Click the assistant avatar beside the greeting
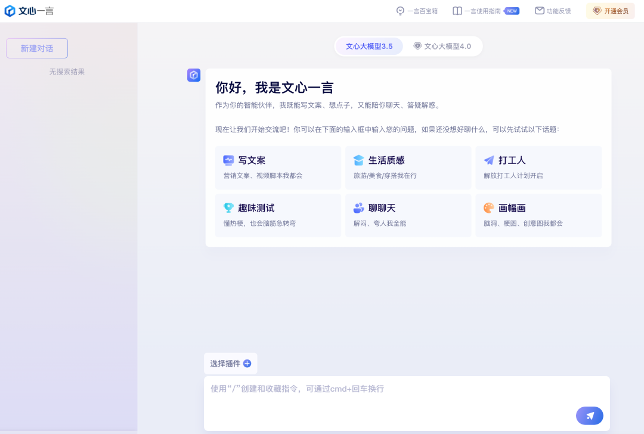 tap(194, 75)
